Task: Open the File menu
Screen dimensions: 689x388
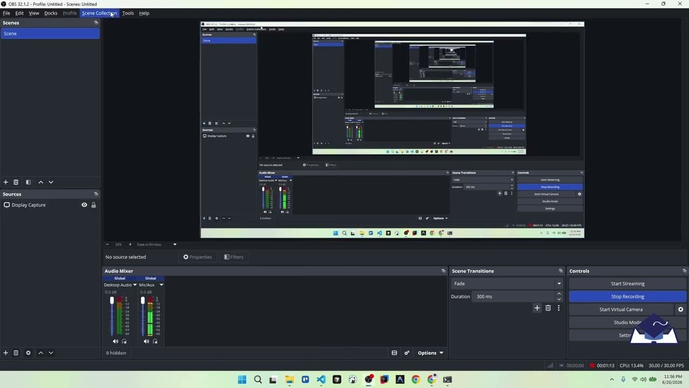Action: 6,13
